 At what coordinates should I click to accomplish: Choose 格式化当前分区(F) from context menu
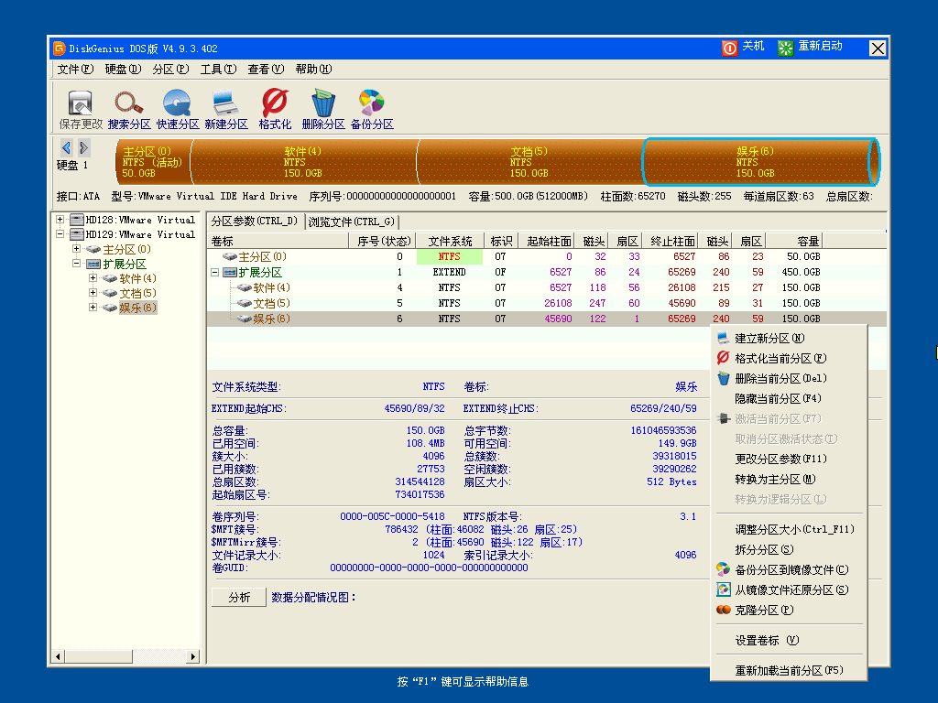pos(789,359)
